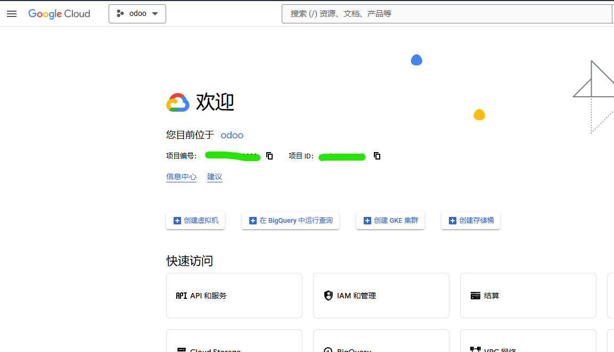The height and width of the screenshot is (352, 614).
Task: Open the odoo project link
Action: (232, 135)
